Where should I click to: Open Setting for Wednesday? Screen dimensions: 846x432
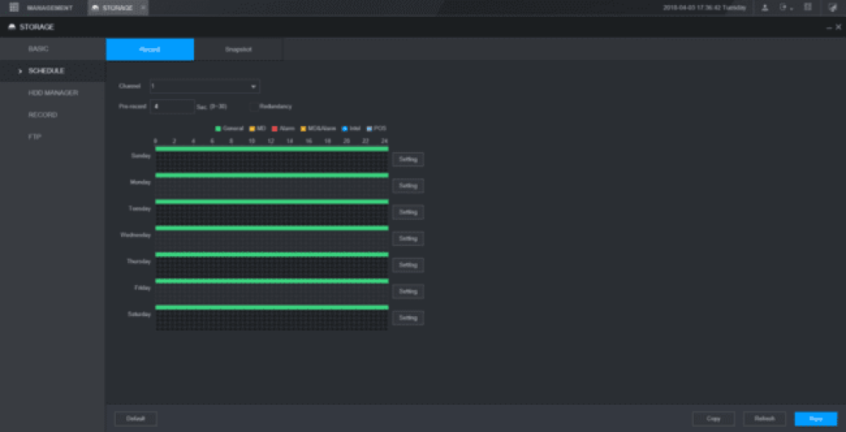[x=408, y=238]
